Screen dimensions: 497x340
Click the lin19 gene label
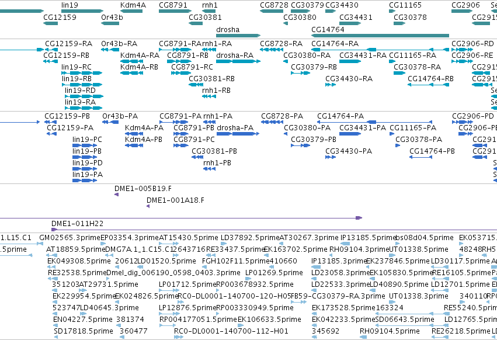(x=69, y=5)
